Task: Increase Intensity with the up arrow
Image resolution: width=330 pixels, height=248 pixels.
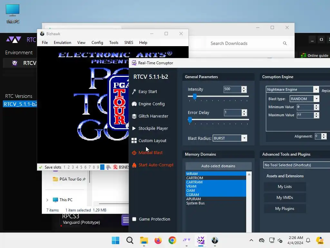Action: tap(244, 88)
